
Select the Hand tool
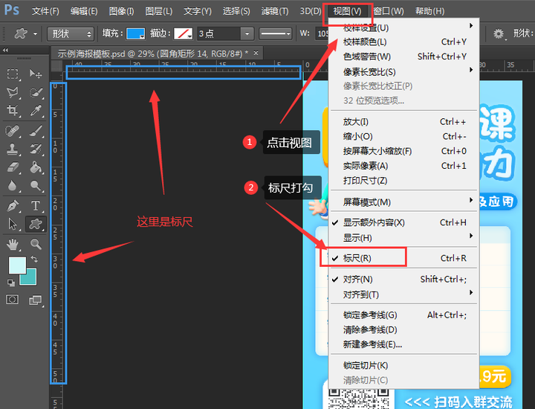click(13, 244)
